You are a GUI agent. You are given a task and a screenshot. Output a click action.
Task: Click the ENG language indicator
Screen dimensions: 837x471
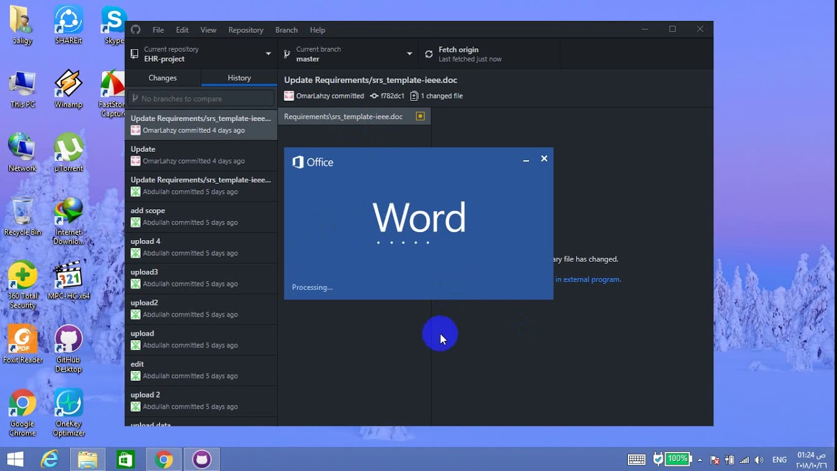(779, 460)
